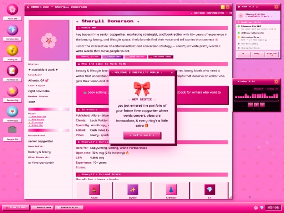This screenshot has width=284, height=213.
Task: Click the Sheryll's Friend Space section header
Action: [152, 175]
